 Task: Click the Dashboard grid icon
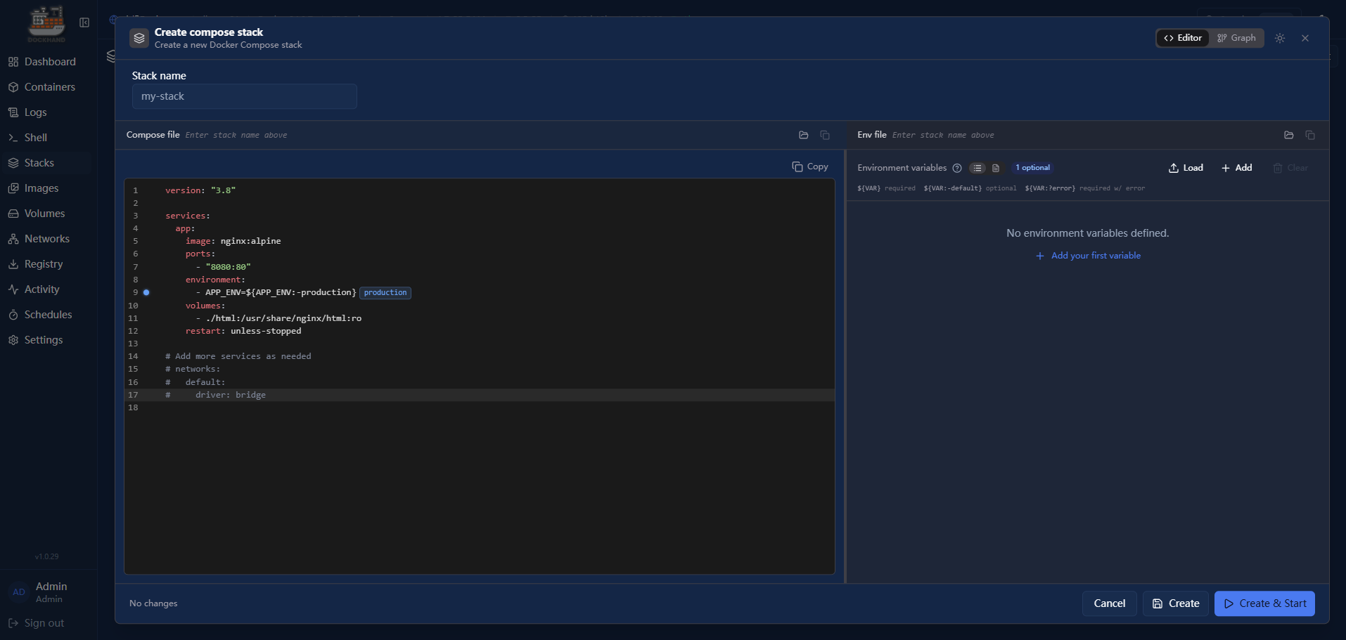pos(13,62)
